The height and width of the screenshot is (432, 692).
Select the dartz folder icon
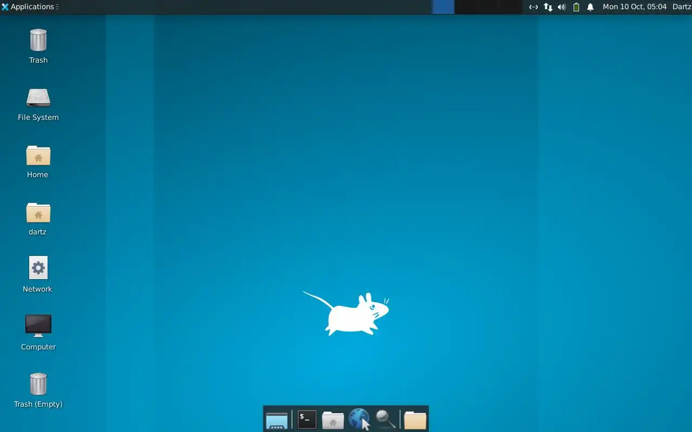click(x=38, y=213)
